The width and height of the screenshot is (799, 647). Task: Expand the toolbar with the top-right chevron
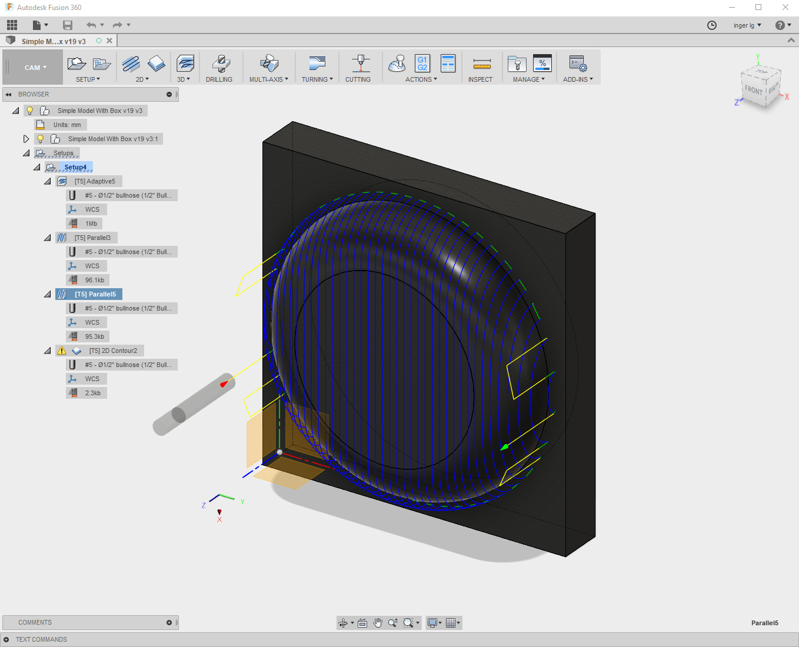791,41
